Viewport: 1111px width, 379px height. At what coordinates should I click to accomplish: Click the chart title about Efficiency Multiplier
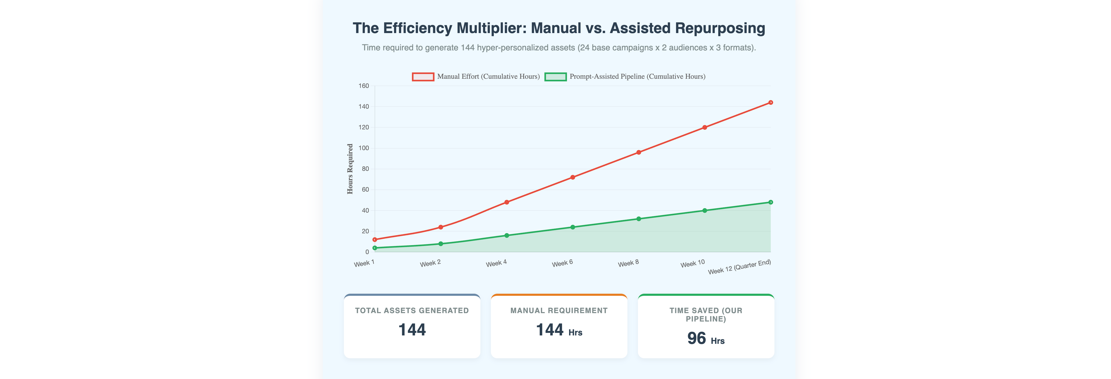pyautogui.click(x=559, y=28)
